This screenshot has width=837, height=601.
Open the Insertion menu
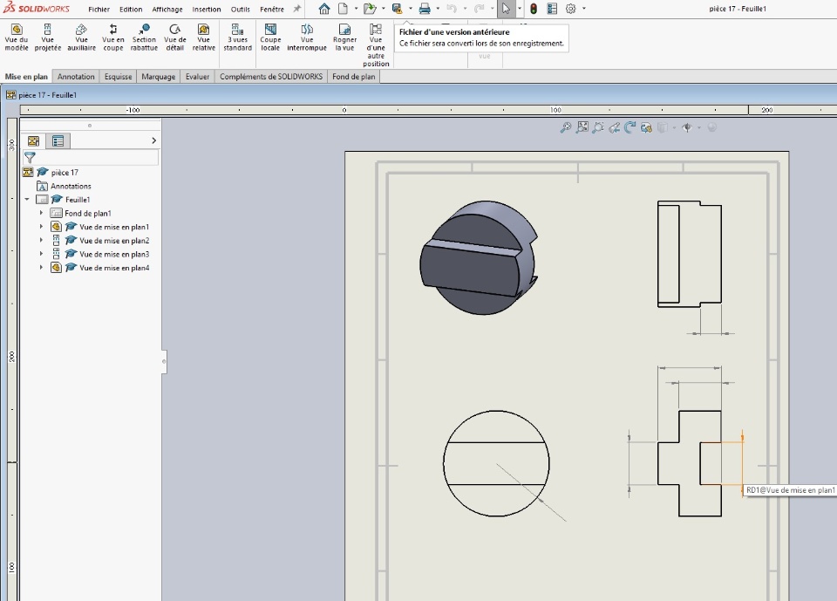coord(207,10)
